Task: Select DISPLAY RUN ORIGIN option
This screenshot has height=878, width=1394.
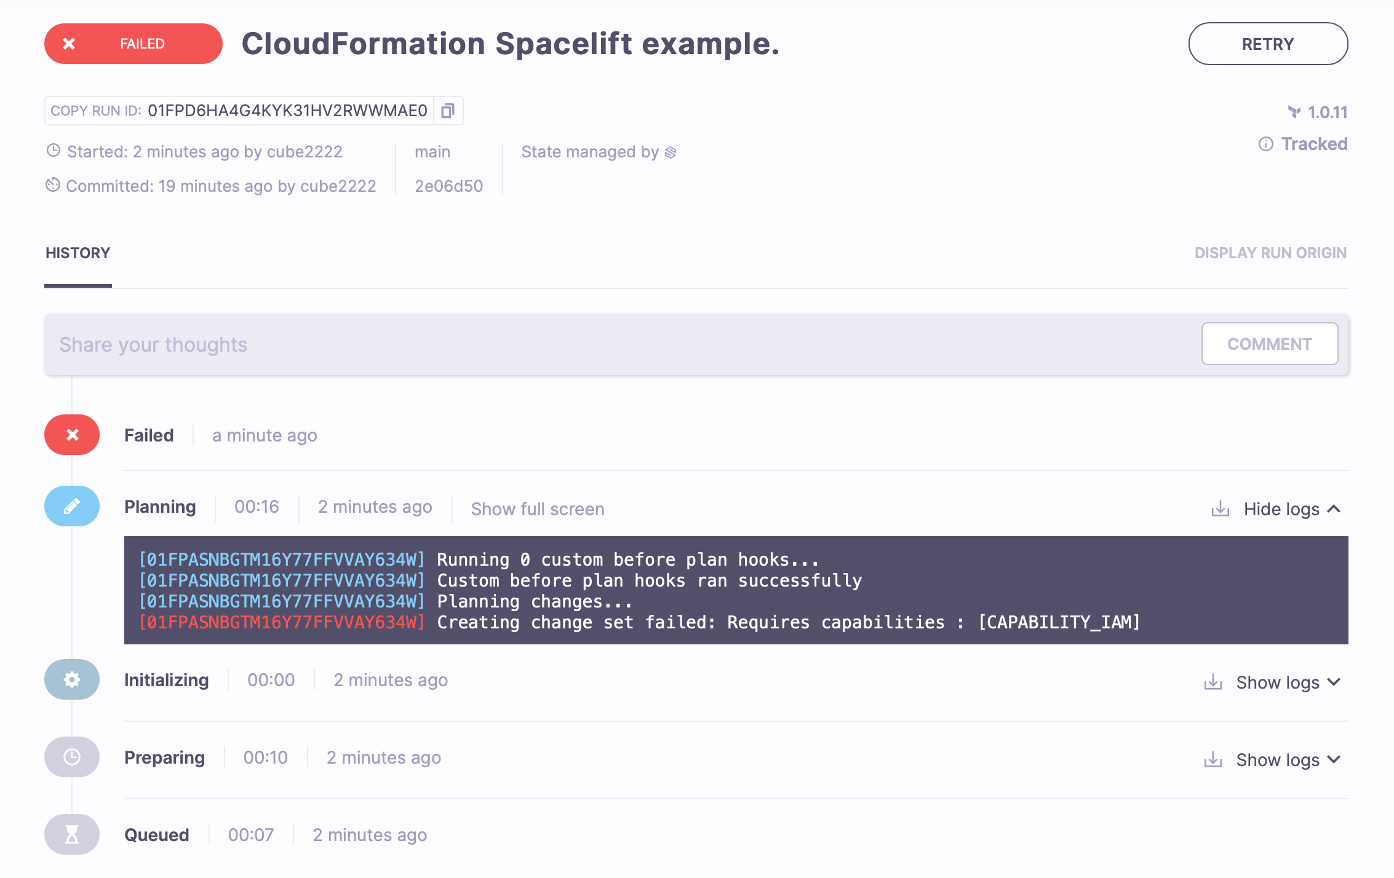Action: [1270, 253]
